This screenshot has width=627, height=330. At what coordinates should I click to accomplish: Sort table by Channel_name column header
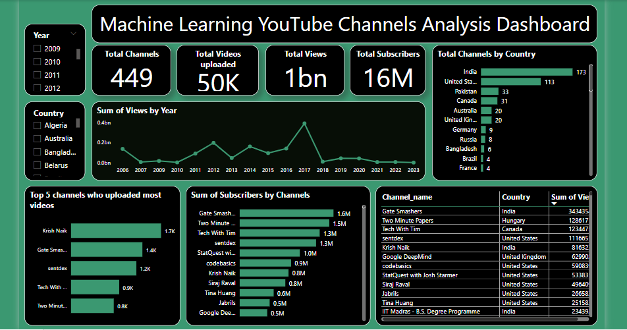click(407, 197)
